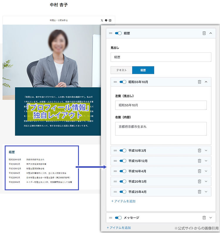Expand the 平成20年3月 item
The height and width of the screenshot is (233, 220).
pos(206,181)
